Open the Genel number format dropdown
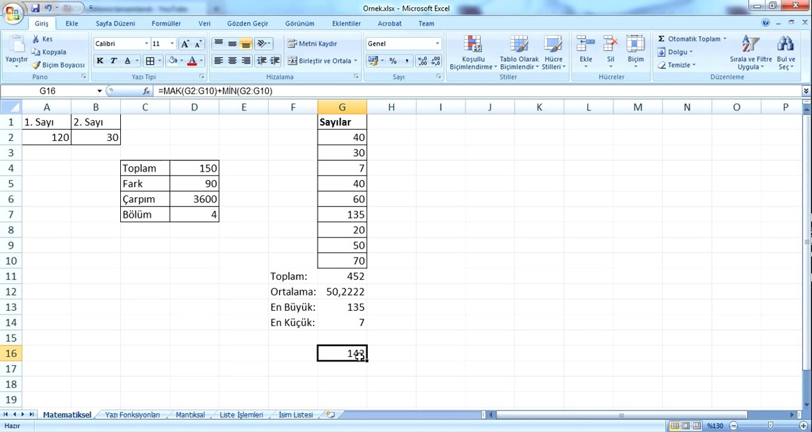The height and width of the screenshot is (432, 812). tap(438, 44)
